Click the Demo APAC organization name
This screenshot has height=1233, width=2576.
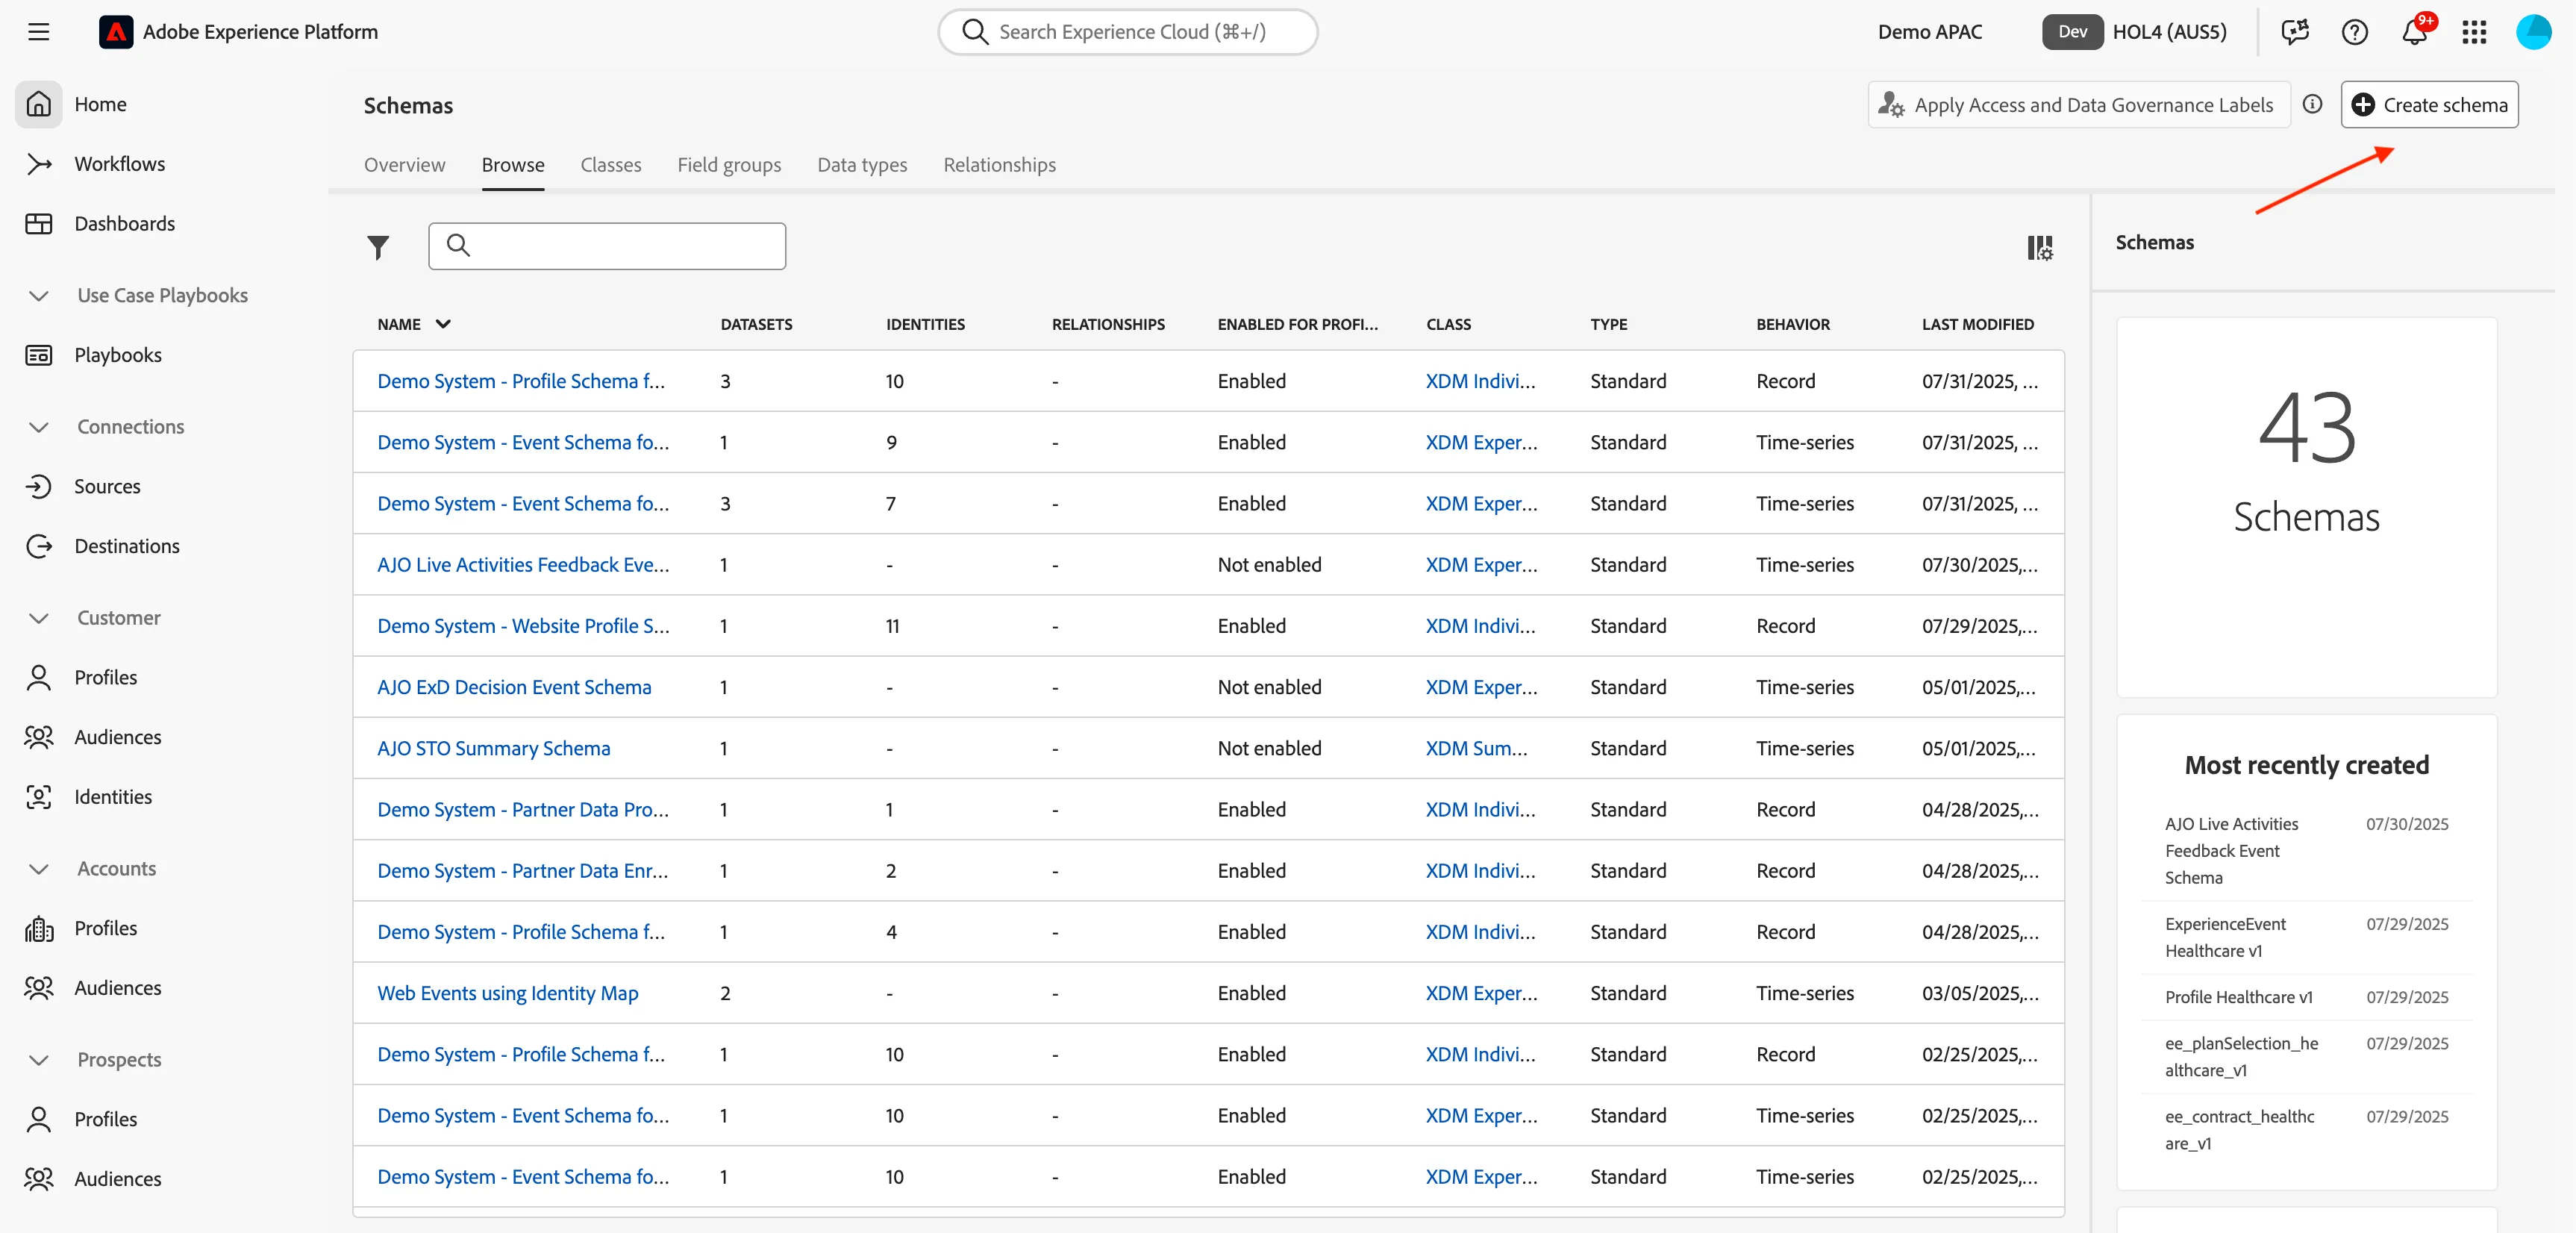click(x=1929, y=32)
